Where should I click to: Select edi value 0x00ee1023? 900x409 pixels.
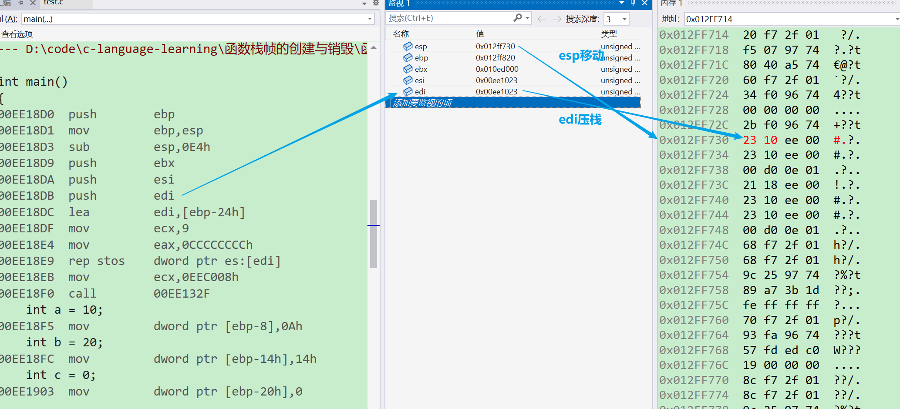[x=496, y=91]
